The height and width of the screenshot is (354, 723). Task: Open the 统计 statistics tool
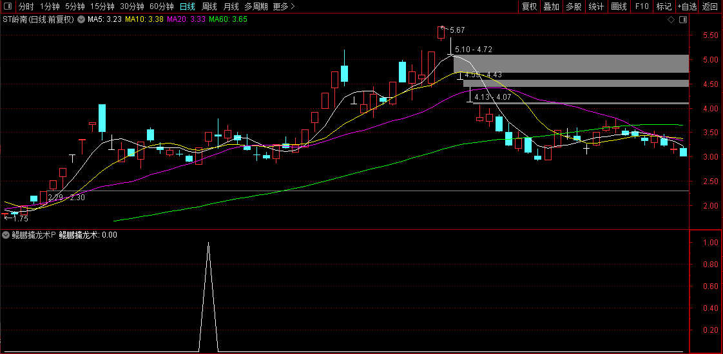pyautogui.click(x=596, y=6)
